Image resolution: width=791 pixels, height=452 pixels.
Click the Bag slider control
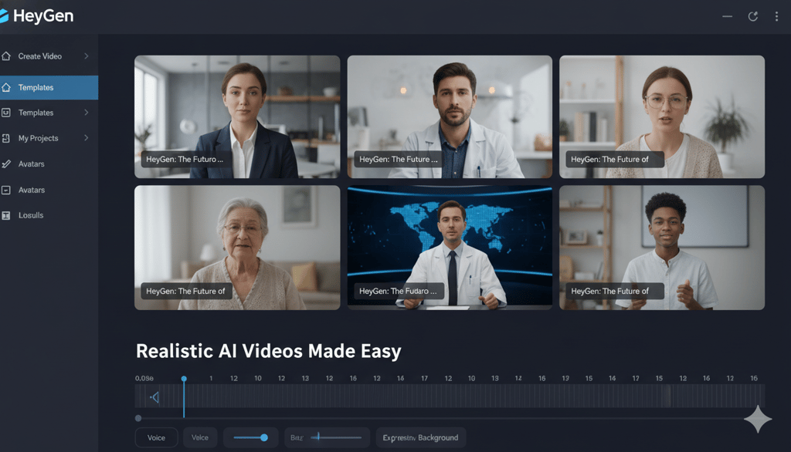coord(327,437)
